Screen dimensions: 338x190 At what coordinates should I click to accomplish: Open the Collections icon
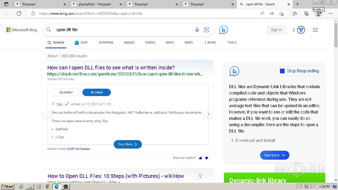click(306, 13)
